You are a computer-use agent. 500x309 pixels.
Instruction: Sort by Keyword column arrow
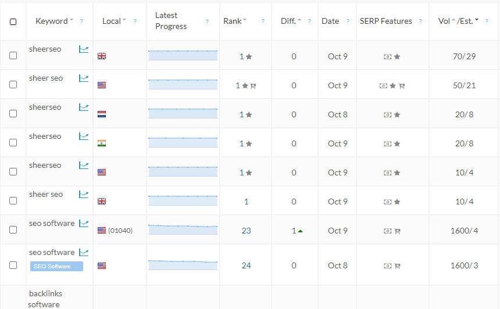click(72, 20)
